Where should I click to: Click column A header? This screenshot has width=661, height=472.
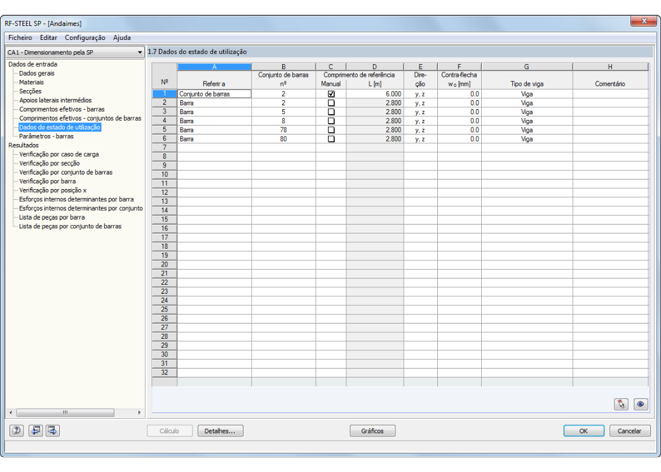(x=214, y=67)
